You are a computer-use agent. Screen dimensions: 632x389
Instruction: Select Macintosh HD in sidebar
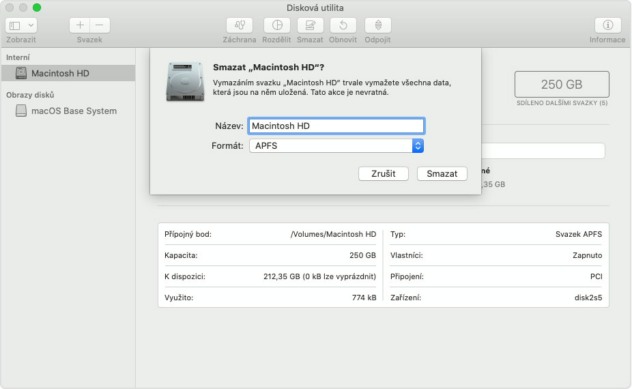pyautogui.click(x=60, y=73)
